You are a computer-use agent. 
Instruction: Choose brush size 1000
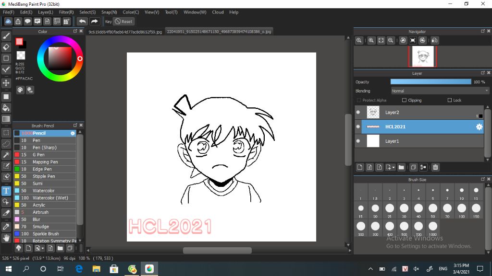click(x=433, y=229)
